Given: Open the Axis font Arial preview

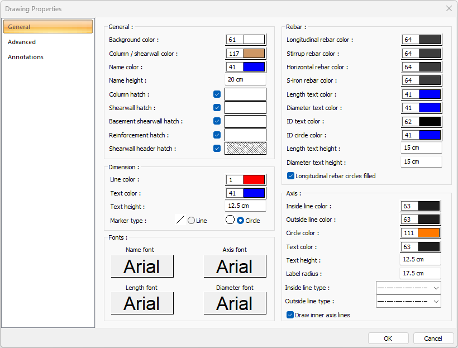Looking at the screenshot, I should pyautogui.click(x=235, y=266).
